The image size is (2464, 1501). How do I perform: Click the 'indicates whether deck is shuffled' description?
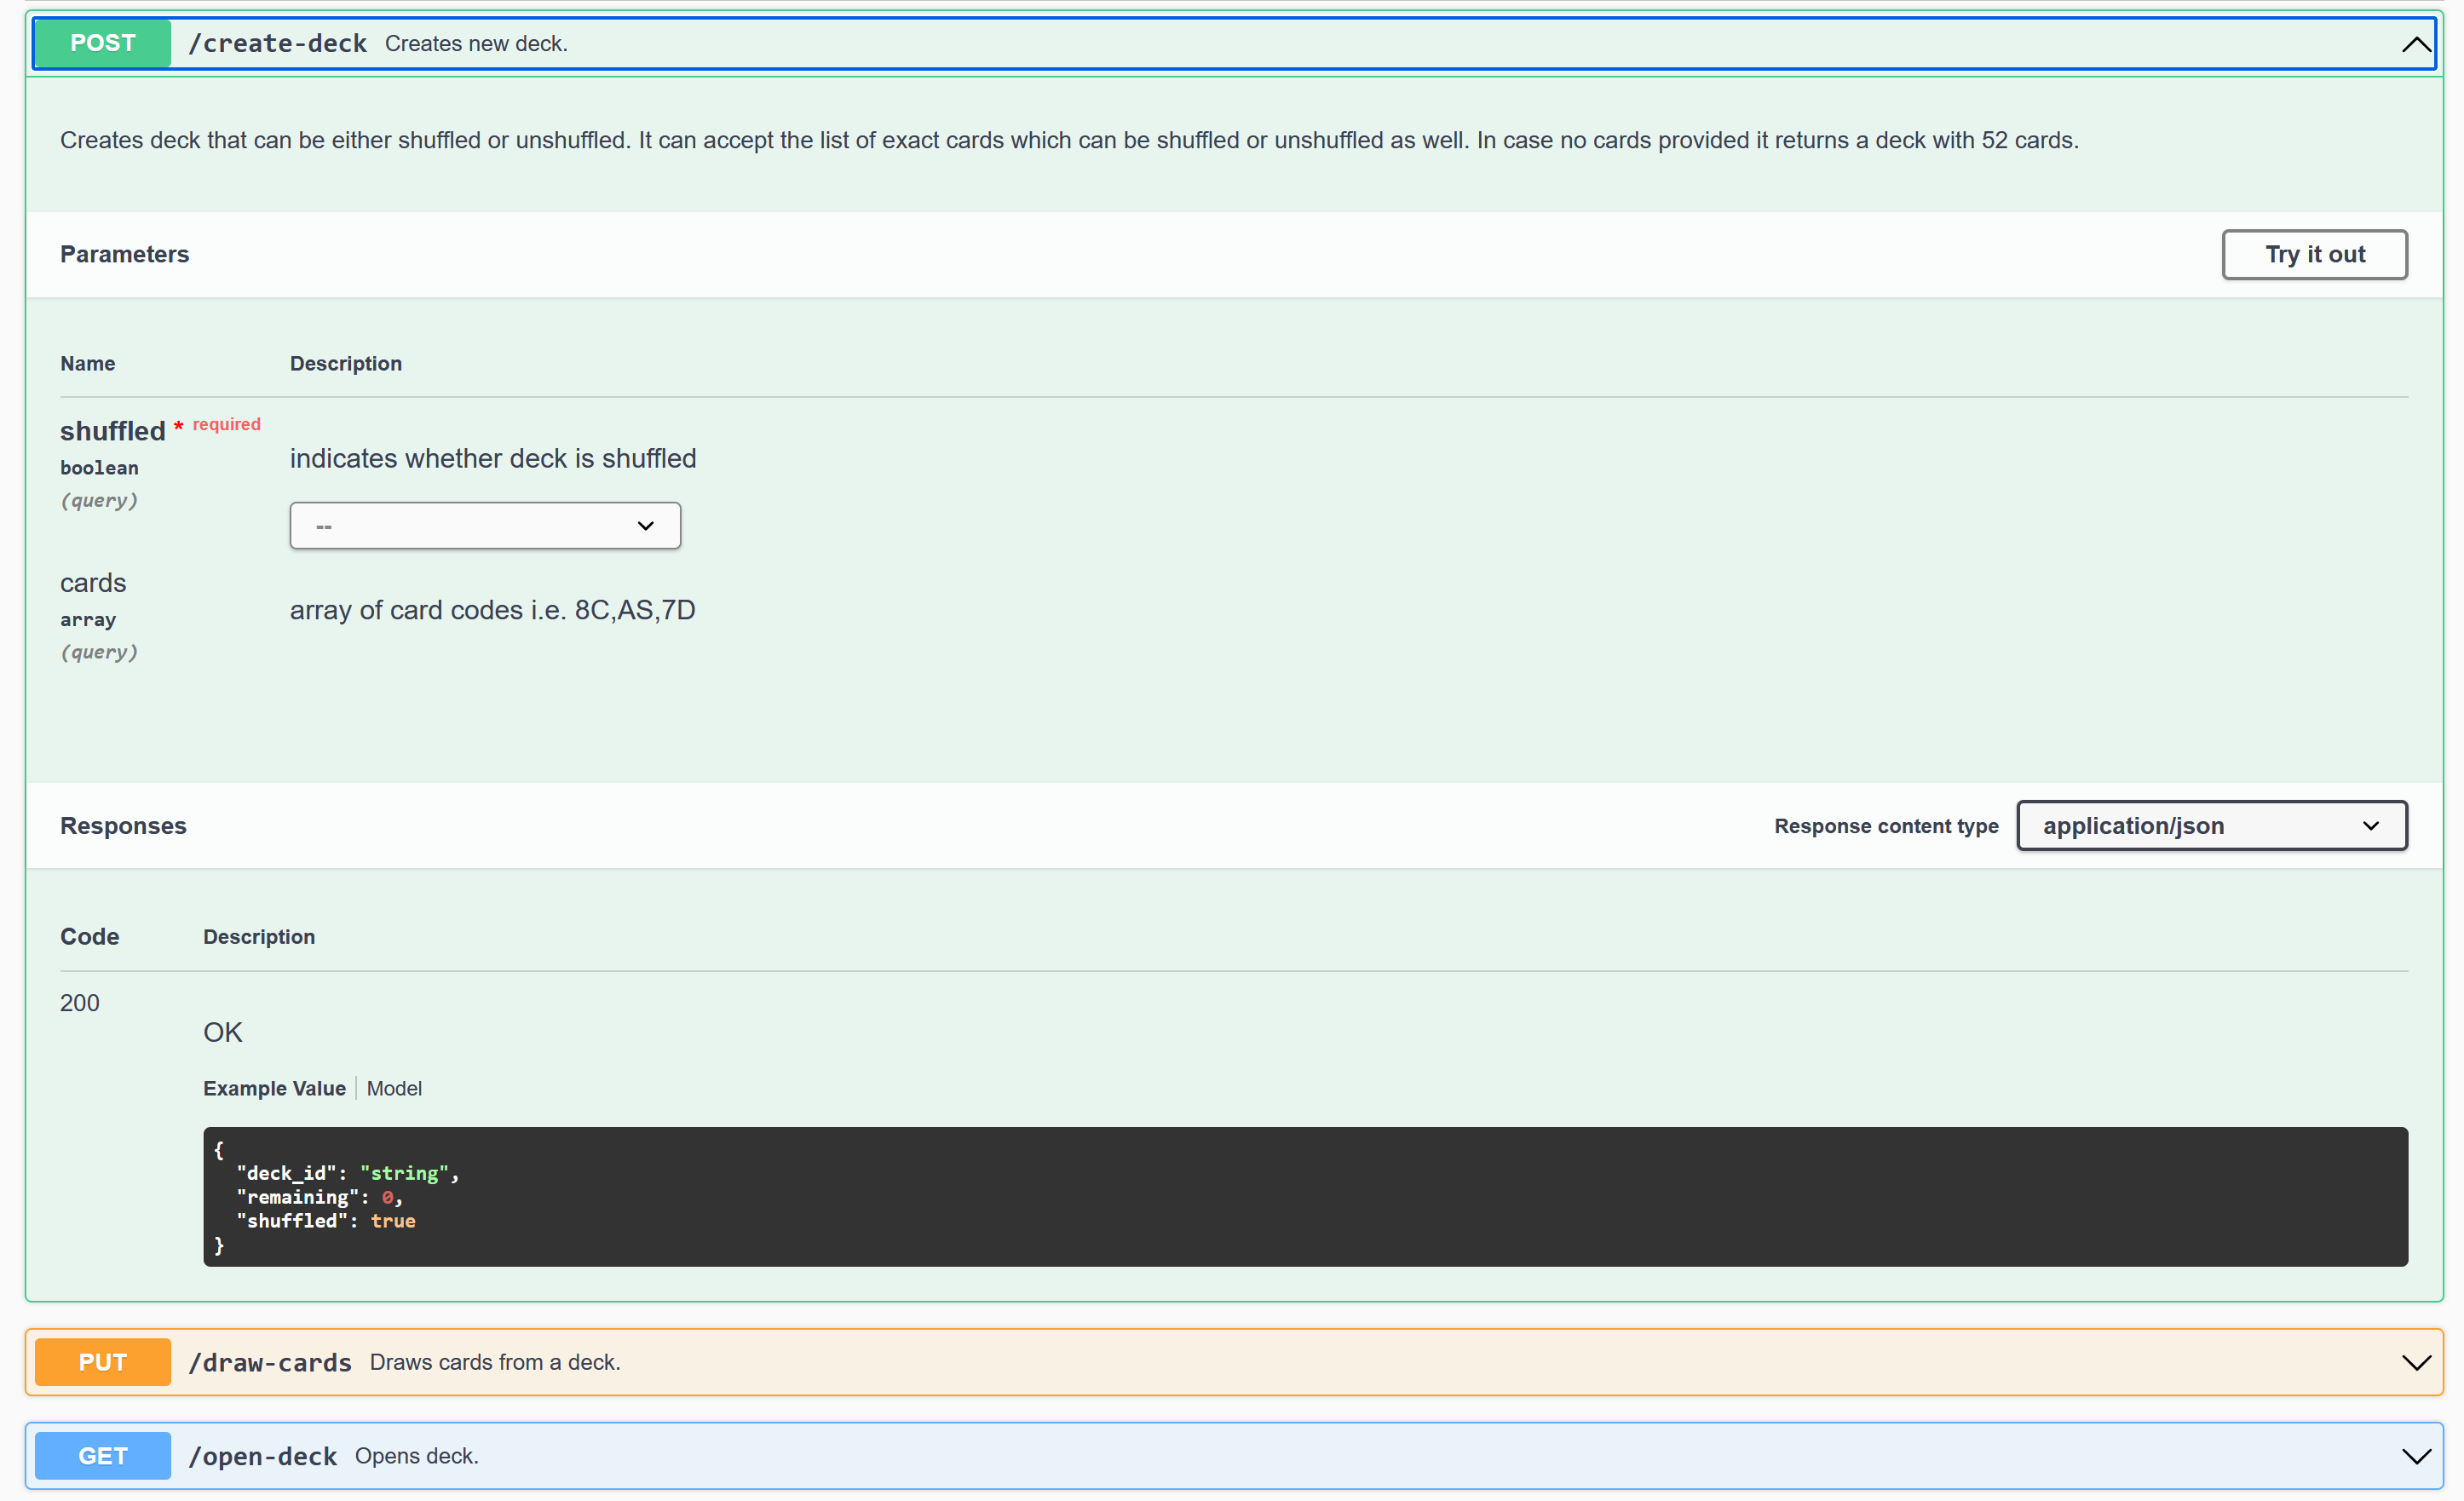pos(493,459)
